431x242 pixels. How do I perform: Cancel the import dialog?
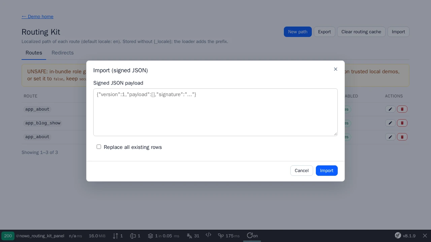[x=302, y=171]
